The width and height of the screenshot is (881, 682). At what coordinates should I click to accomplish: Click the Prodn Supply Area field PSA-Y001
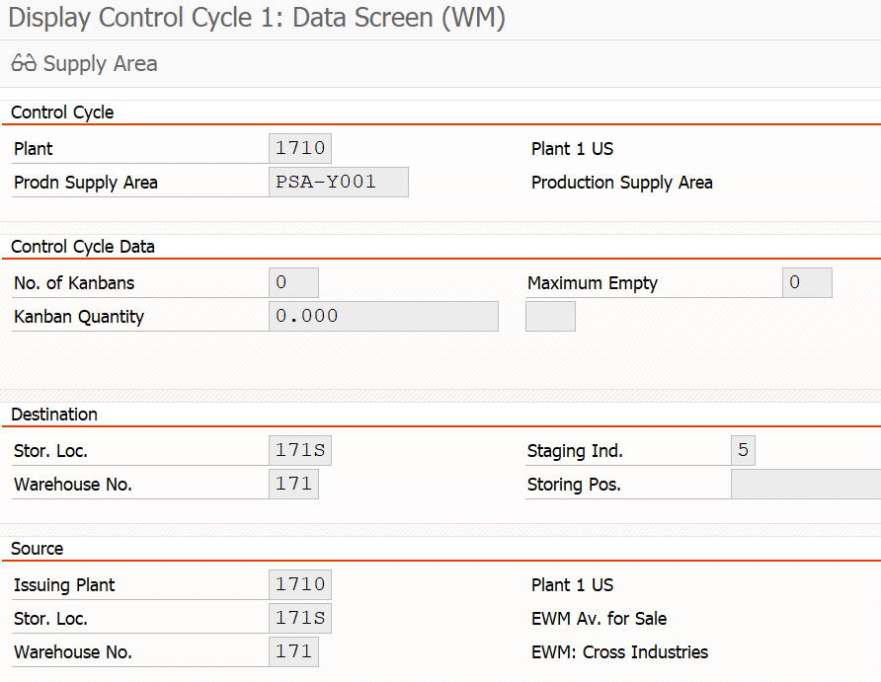pyautogui.click(x=339, y=182)
